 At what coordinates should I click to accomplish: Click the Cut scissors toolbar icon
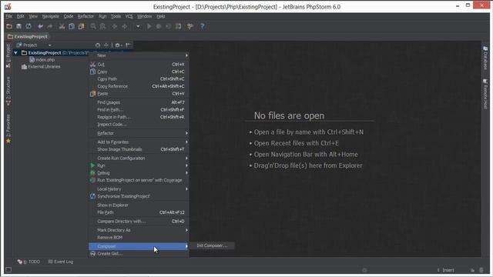pyautogui.click(x=62, y=26)
